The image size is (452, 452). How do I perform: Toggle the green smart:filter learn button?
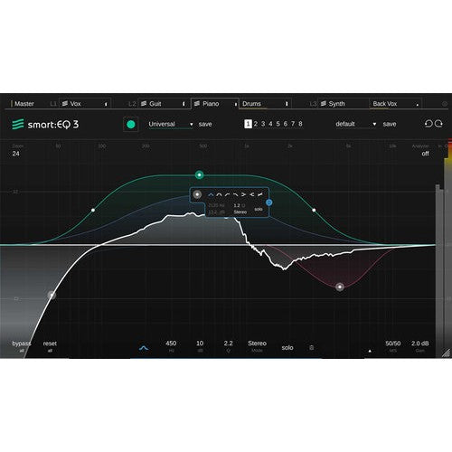131,124
